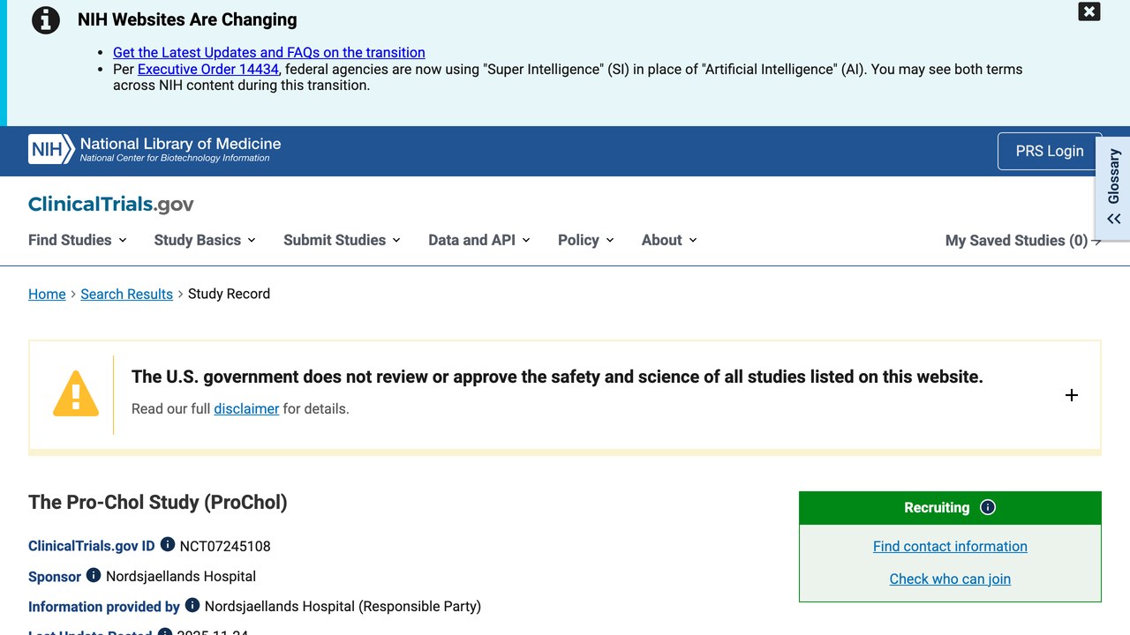Click the PRS Login button

tap(1050, 151)
